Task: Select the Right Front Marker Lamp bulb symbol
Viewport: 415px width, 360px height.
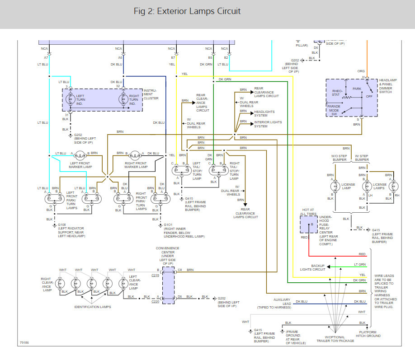Action: pos(134,155)
